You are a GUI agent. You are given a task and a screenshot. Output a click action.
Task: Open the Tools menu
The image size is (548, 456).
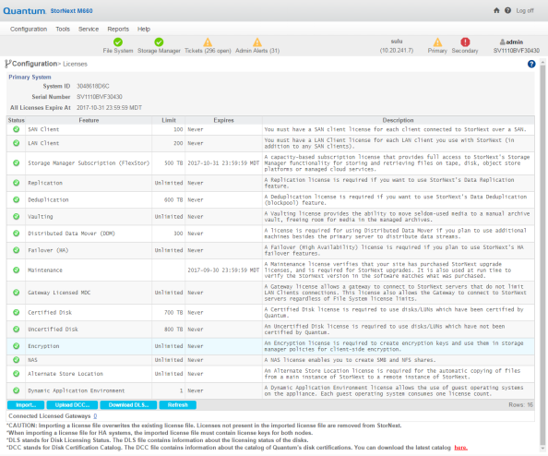(63, 29)
